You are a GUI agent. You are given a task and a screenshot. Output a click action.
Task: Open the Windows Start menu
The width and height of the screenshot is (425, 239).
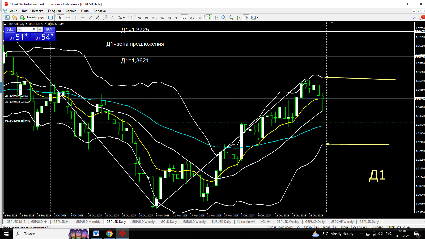point(6,234)
